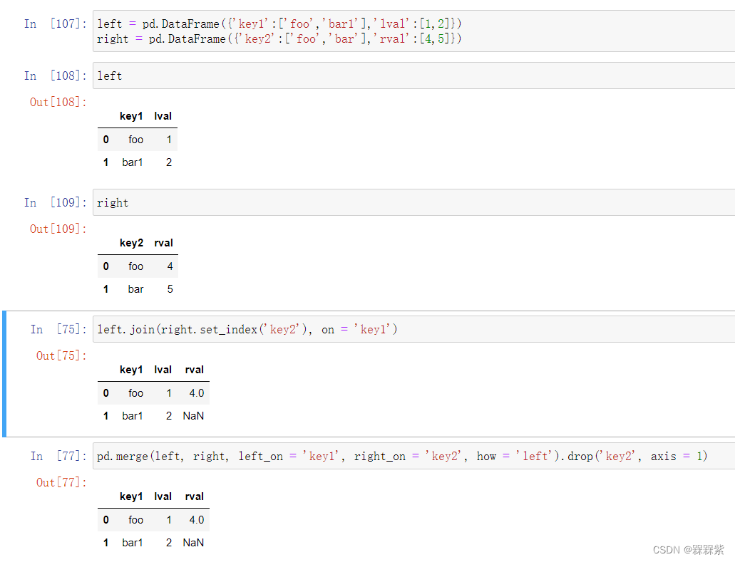Click the 'foo' value in the left DataFrame output

coord(135,139)
